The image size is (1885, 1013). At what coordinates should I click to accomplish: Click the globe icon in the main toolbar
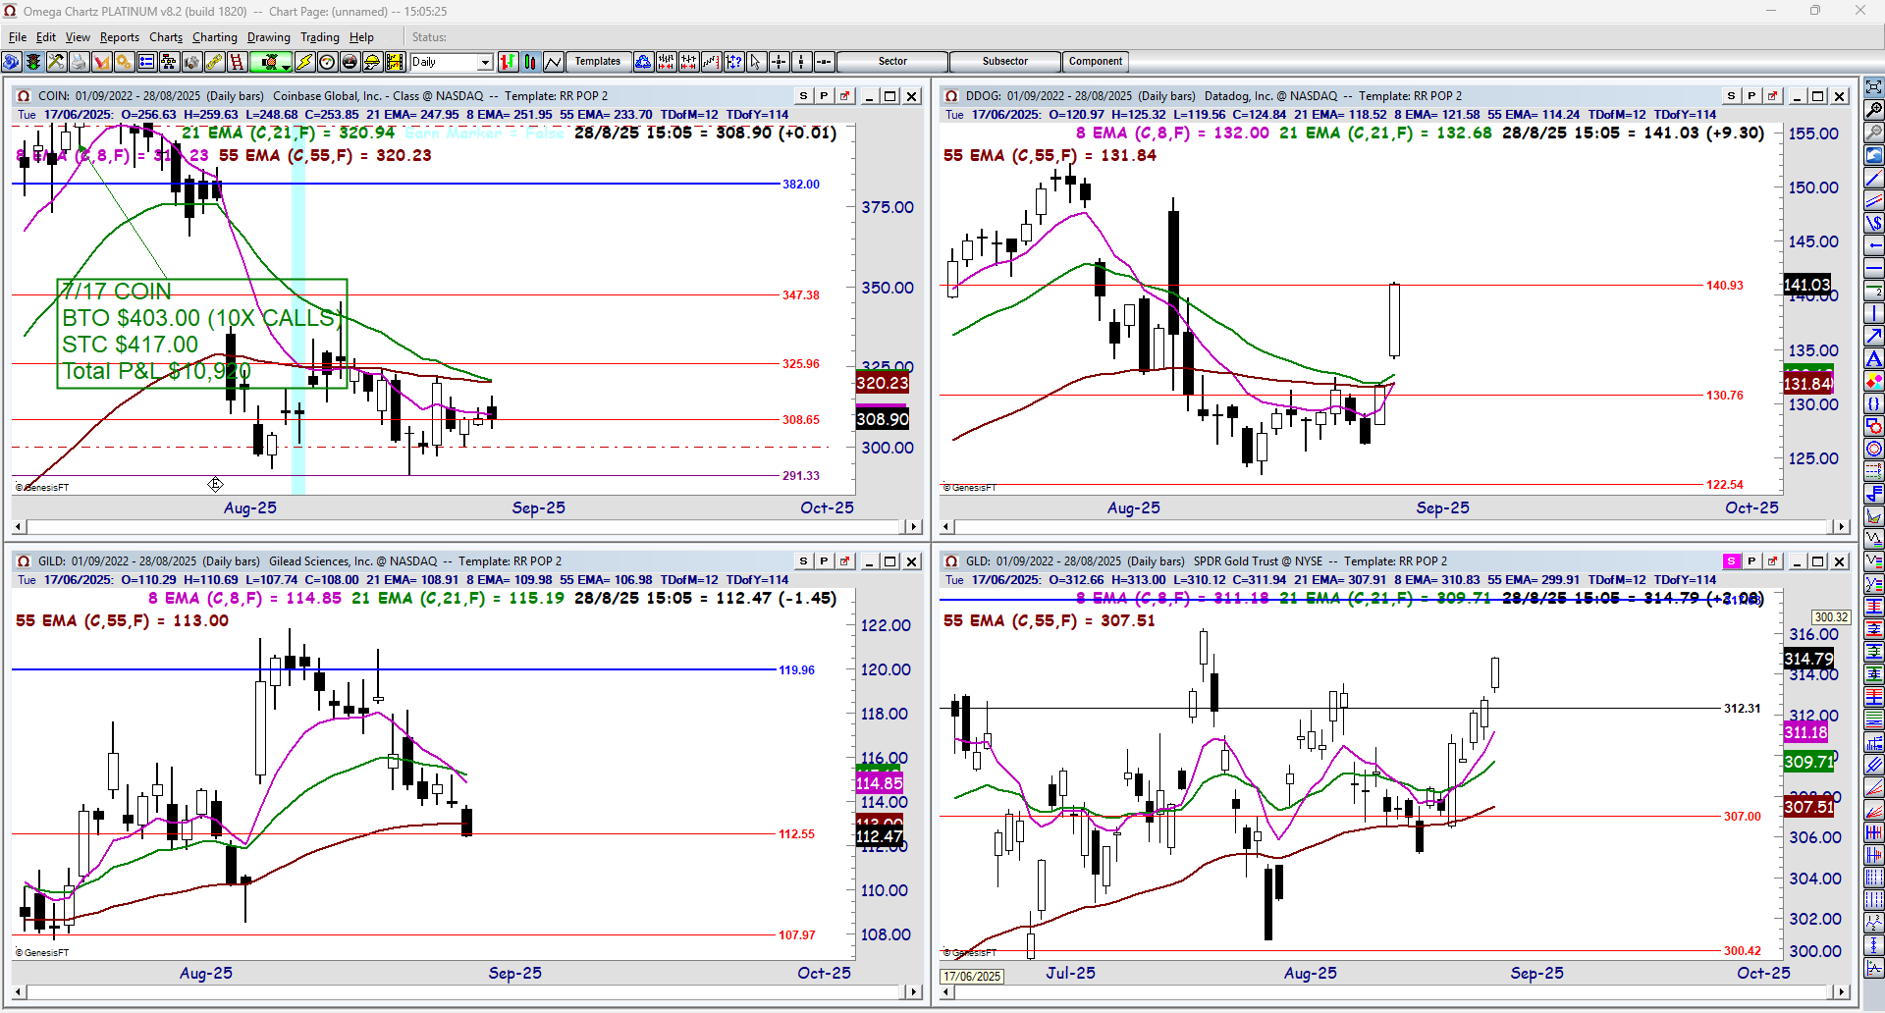11,62
